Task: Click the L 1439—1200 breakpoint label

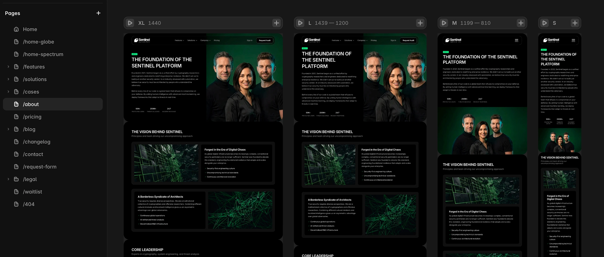Action: click(x=328, y=23)
